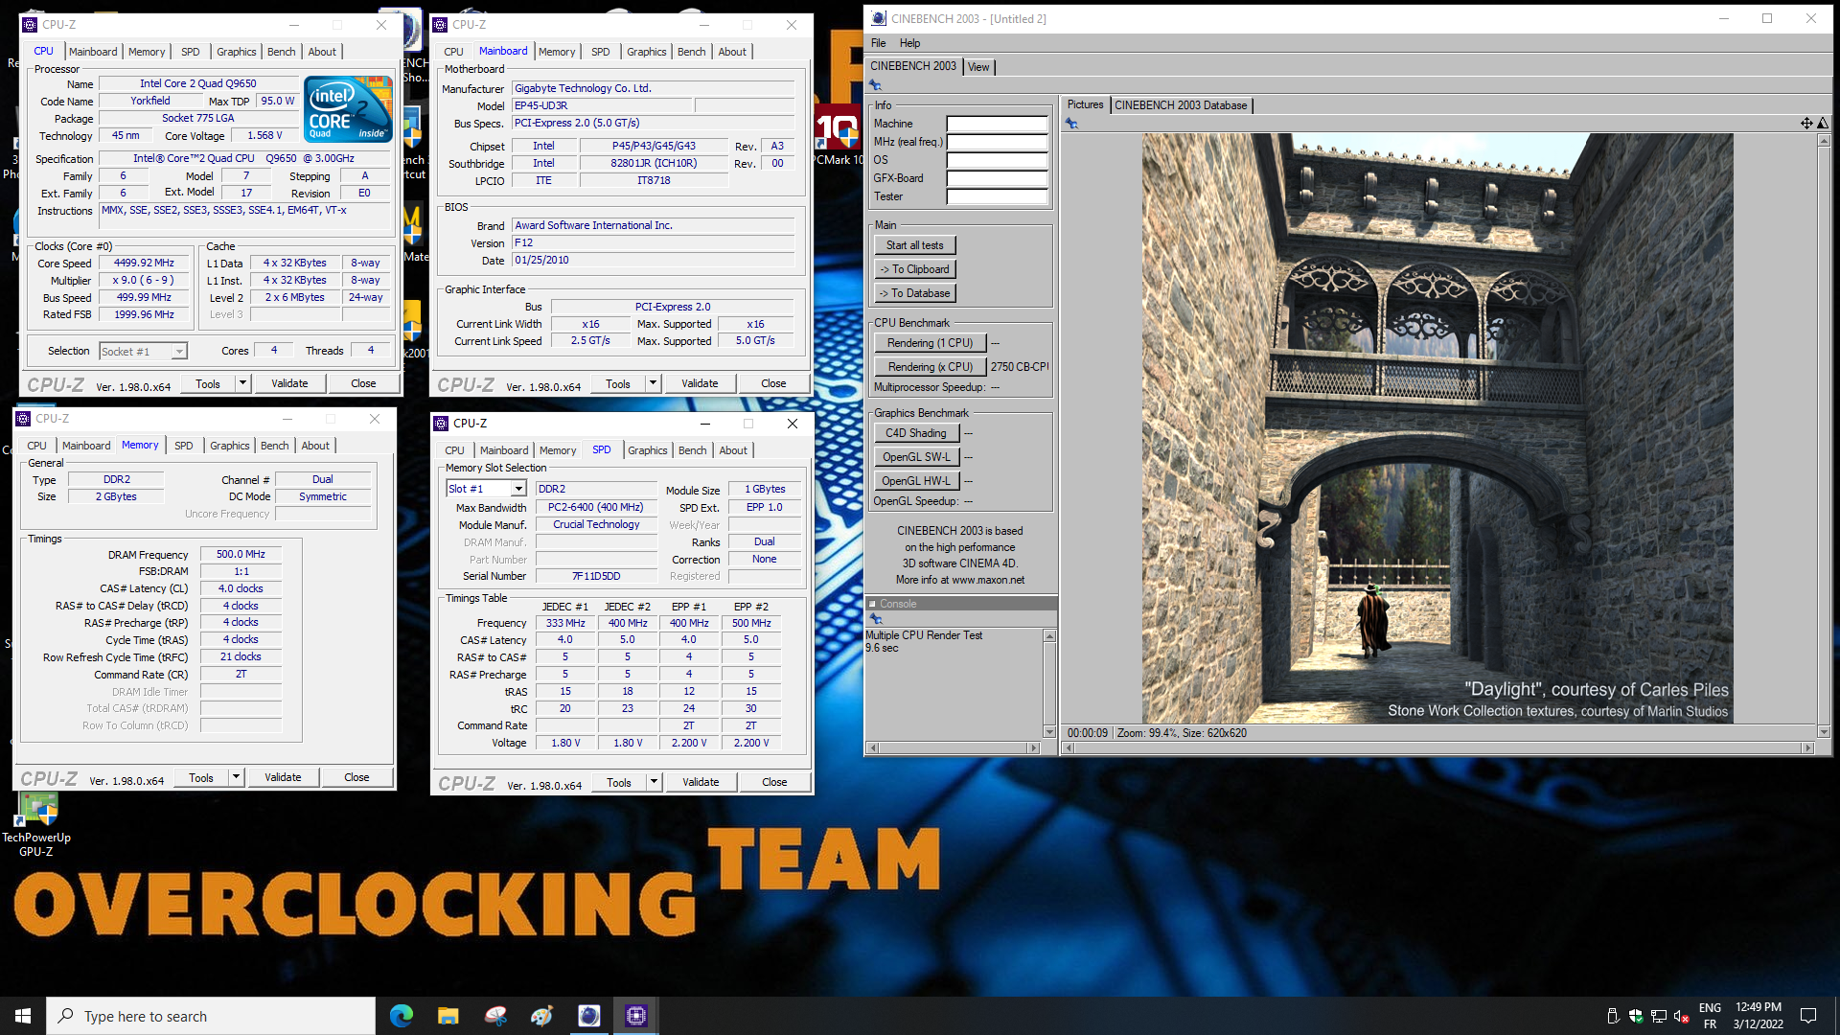
Task: Expand the Tools arrow in the Memory window
Action: [237, 777]
